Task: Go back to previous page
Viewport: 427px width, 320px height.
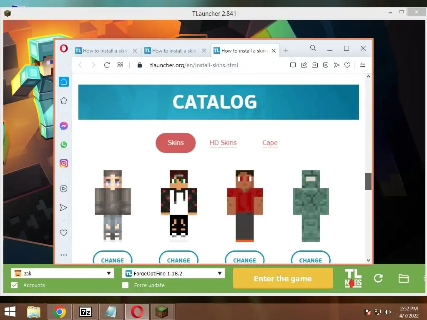Action: (x=80, y=65)
